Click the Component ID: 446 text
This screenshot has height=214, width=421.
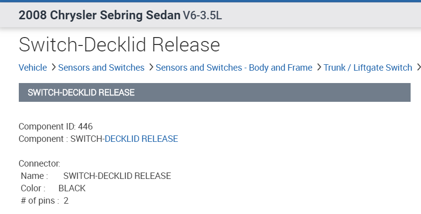pos(55,127)
